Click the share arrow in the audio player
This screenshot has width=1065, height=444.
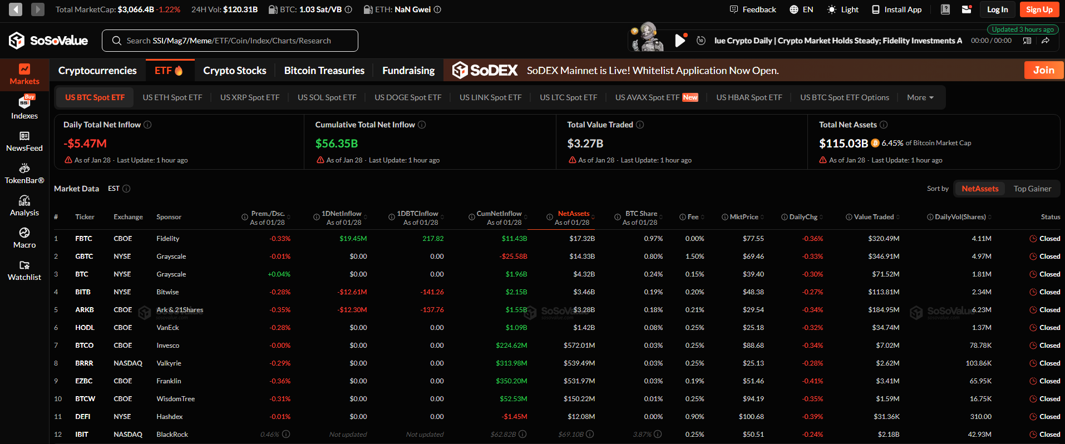tap(1046, 41)
